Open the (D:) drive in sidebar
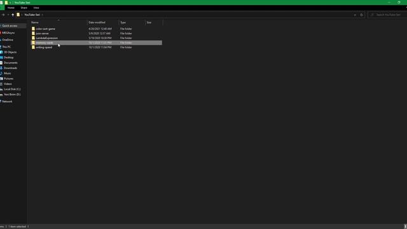The image size is (407, 229). tap(12, 95)
